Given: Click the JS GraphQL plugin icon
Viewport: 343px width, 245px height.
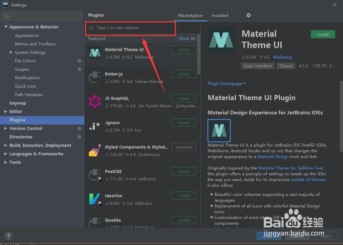Looking at the screenshot, I should point(95,102).
